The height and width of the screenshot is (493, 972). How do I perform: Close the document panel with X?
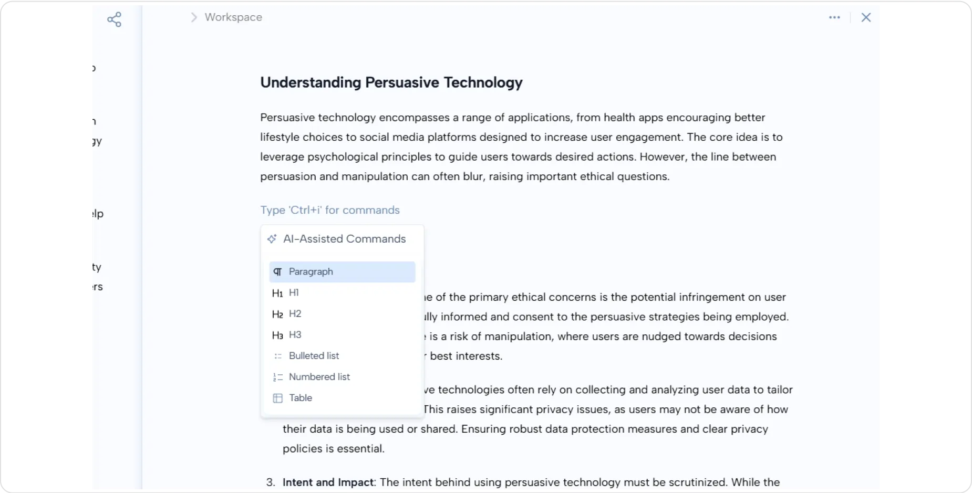[x=866, y=17]
